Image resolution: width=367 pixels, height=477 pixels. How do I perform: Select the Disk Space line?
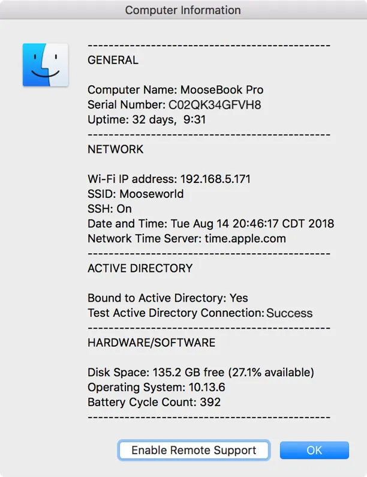pyautogui.click(x=200, y=373)
